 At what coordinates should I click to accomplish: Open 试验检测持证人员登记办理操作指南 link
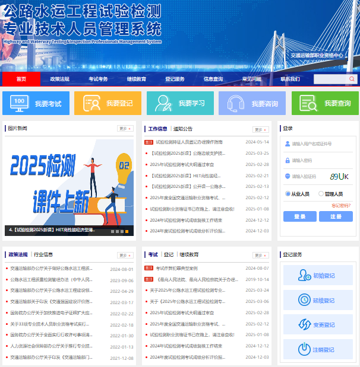tap(189, 142)
